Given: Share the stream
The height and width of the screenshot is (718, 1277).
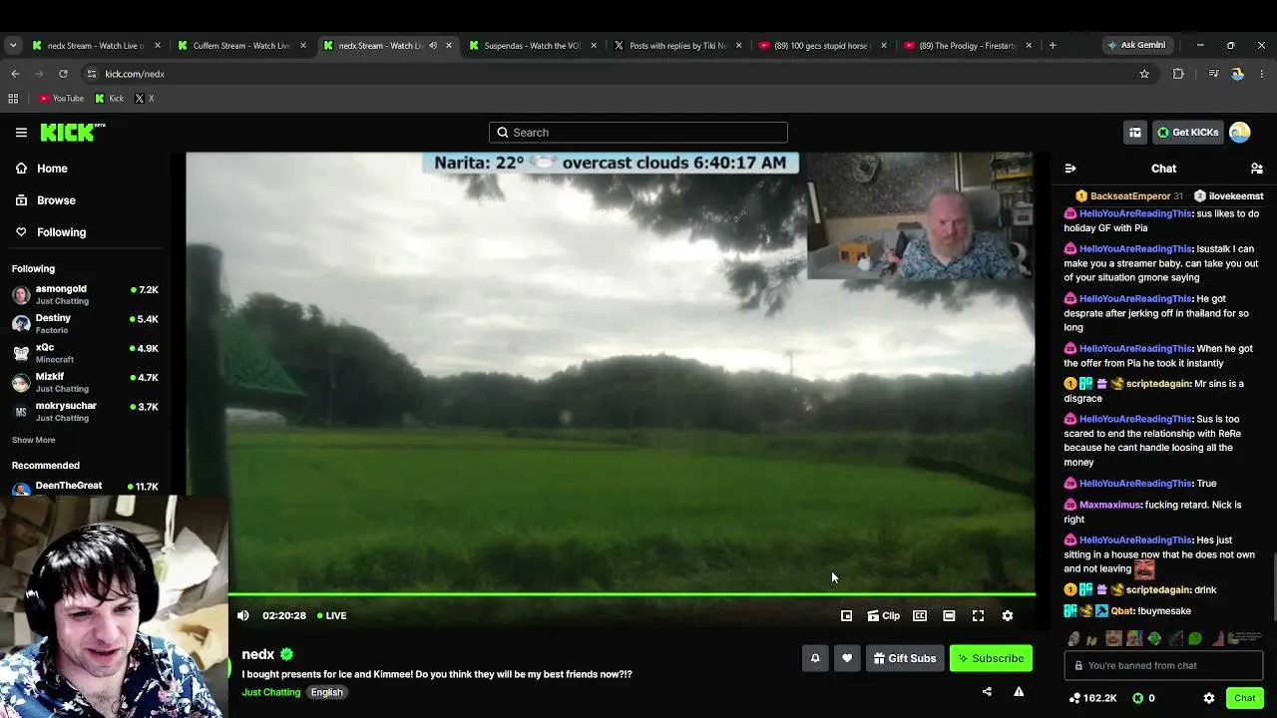Looking at the screenshot, I should pyautogui.click(x=987, y=691).
